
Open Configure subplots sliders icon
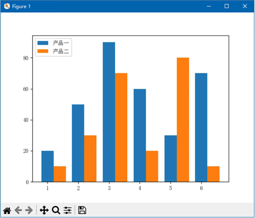pyautogui.click(x=67, y=210)
